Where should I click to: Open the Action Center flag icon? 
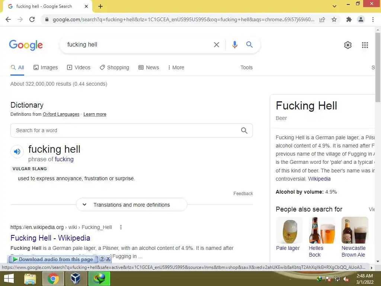point(328,279)
